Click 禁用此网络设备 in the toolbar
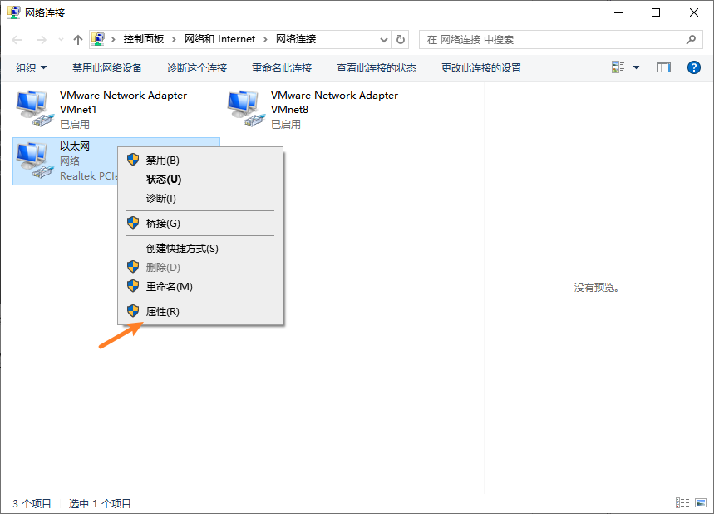Viewport: 714px width, 514px height. click(x=107, y=67)
